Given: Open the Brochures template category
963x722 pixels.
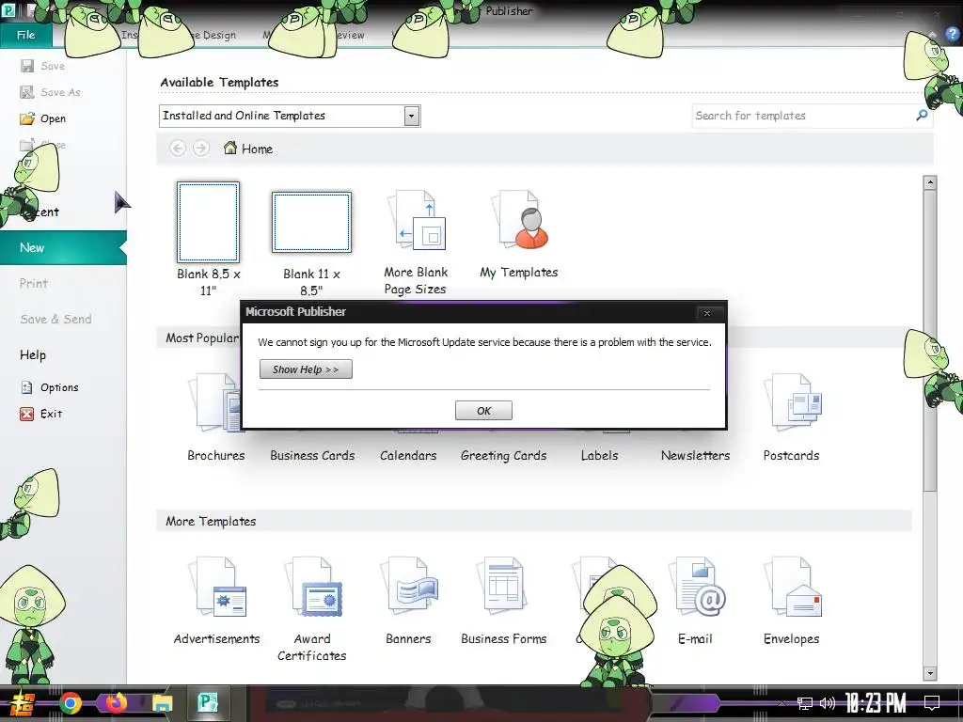Looking at the screenshot, I should [x=216, y=416].
